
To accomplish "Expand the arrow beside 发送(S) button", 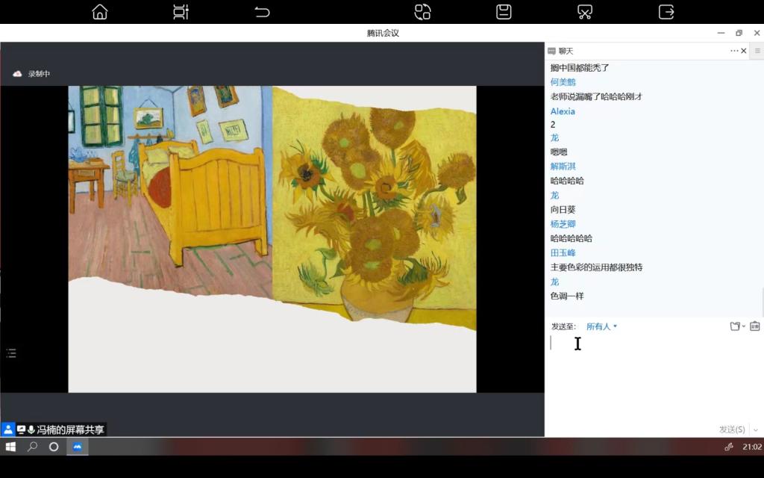I will point(755,429).
